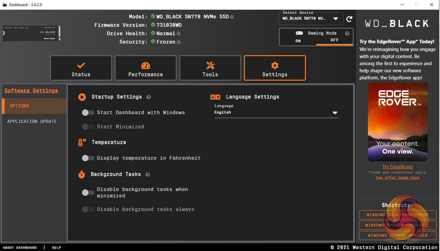Click the Background Tasks stopwatch icon
The height and width of the screenshot is (251, 440).
82,174
